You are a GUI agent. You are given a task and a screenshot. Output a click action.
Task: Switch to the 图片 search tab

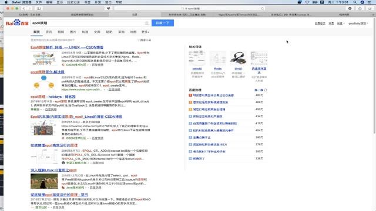coord(73,32)
